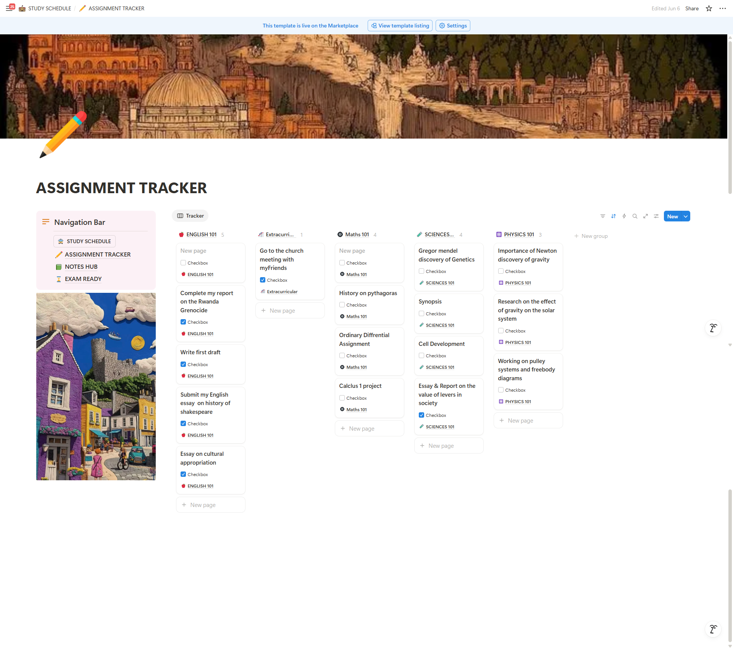The width and height of the screenshot is (733, 649).
Task: Click View template listing button
Action: 400,26
